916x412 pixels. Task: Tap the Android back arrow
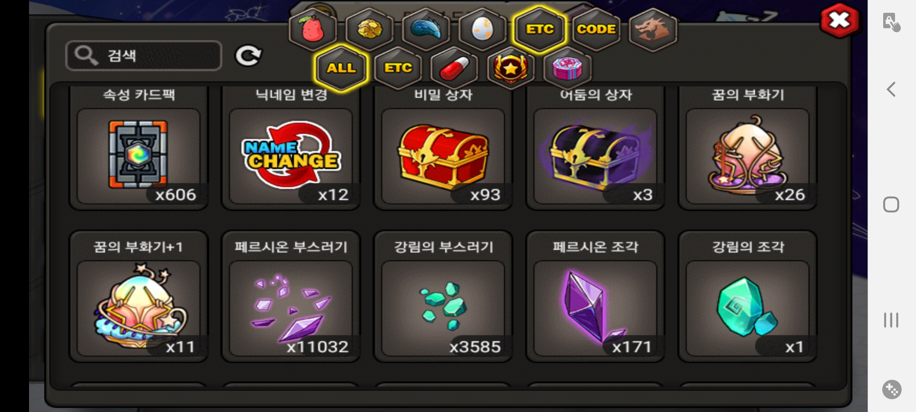point(891,90)
